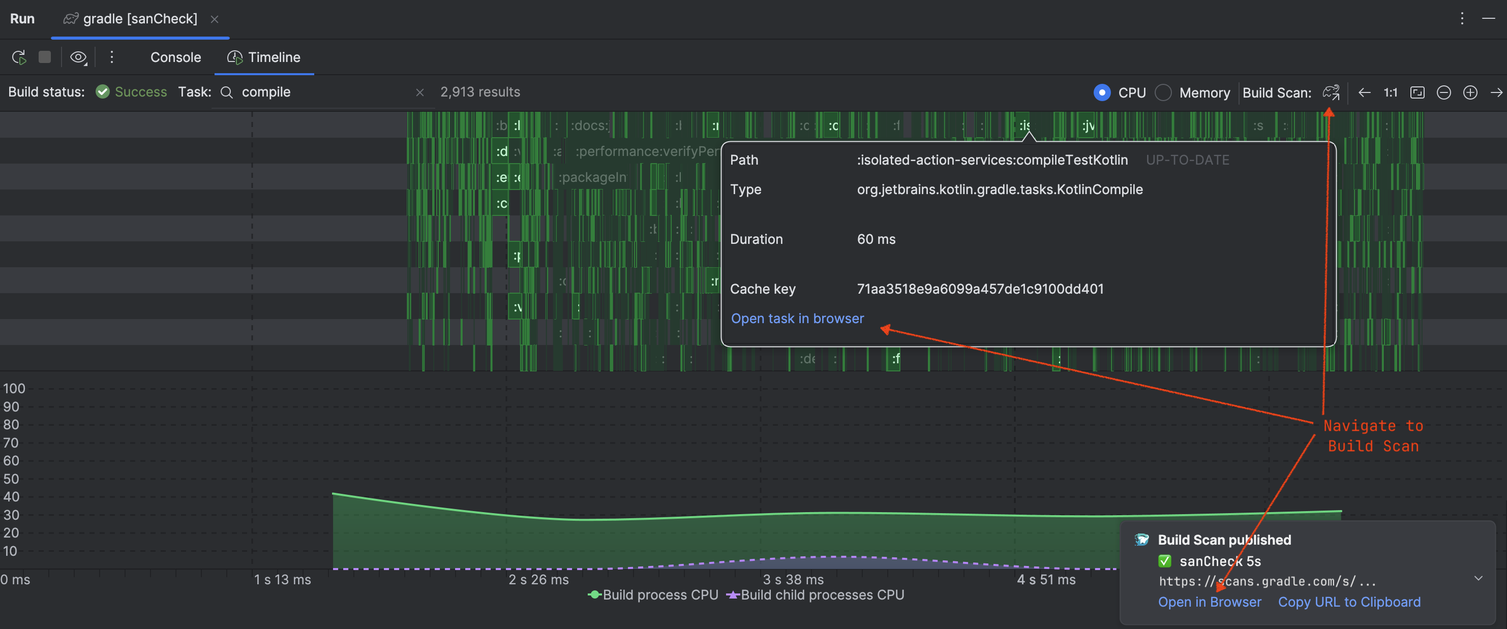Switch to the Timeline tab
1507x629 pixels.
pos(264,57)
